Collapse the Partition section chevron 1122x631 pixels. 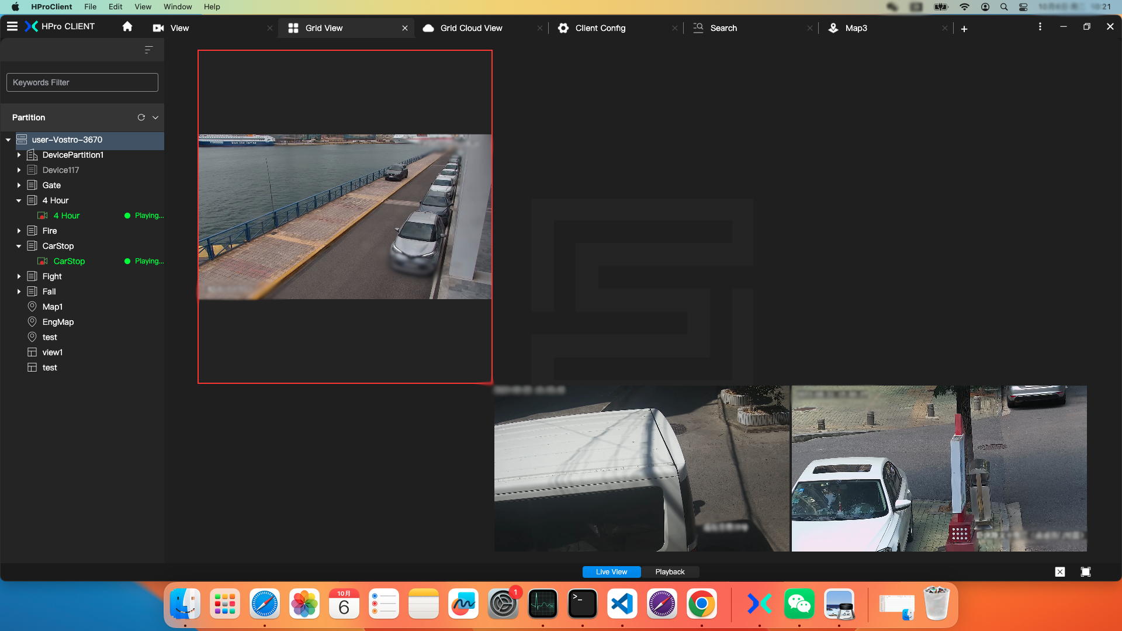pos(155,117)
